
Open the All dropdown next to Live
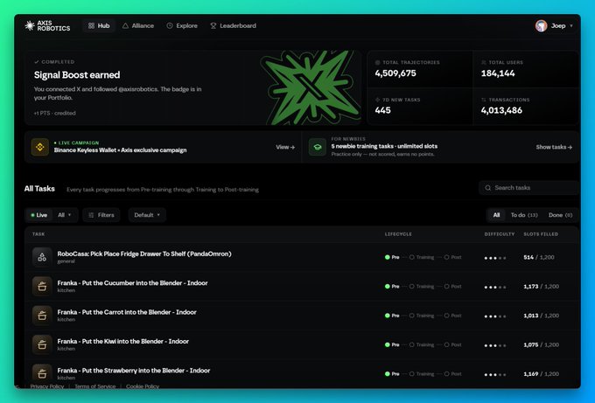[65, 215]
